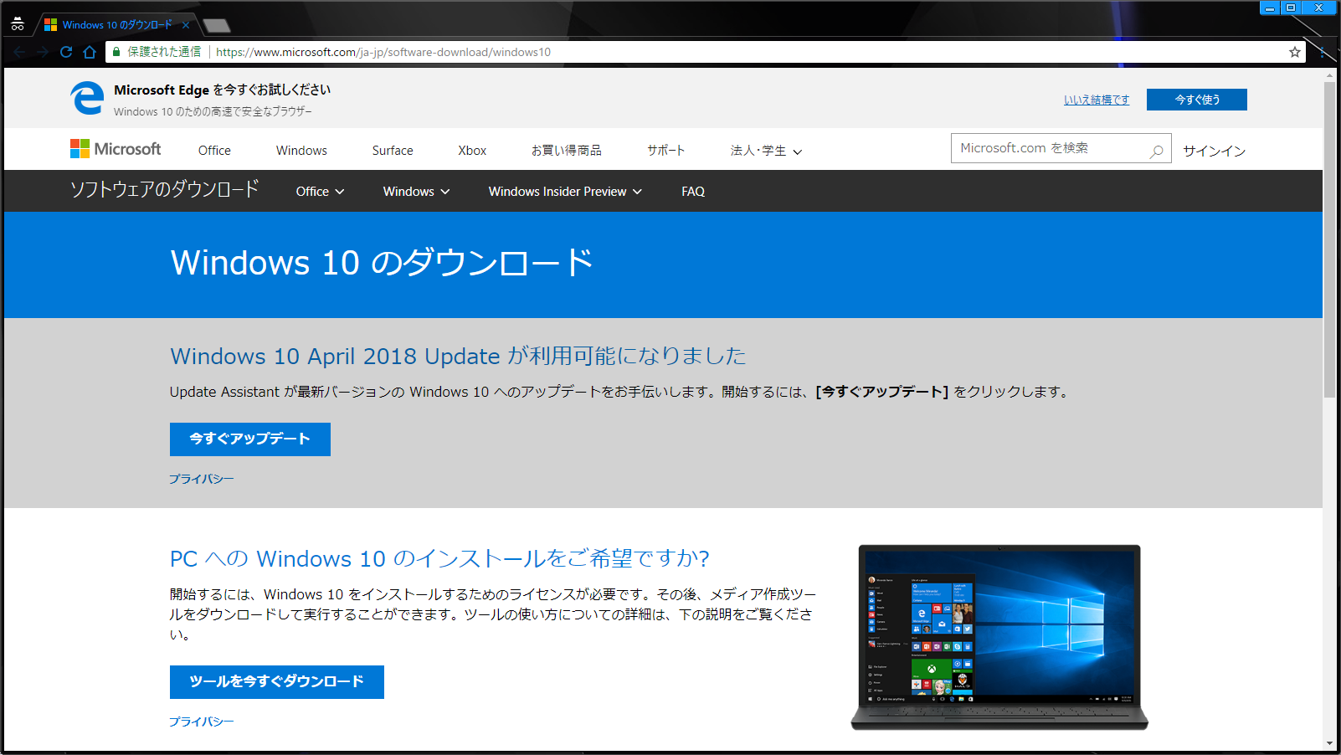1341x755 pixels.
Task: Open Office in top navigation
Action: coord(214,151)
